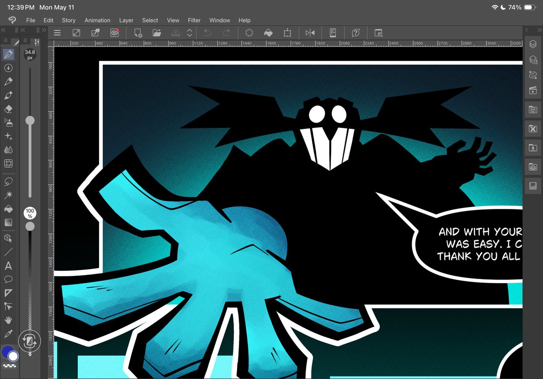Click the Transform scale icon in command bar
The image size is (543, 379).
click(287, 33)
